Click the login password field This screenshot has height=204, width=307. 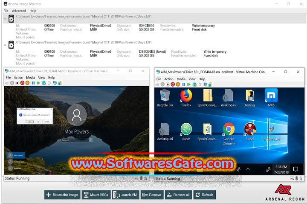(x=75, y=140)
